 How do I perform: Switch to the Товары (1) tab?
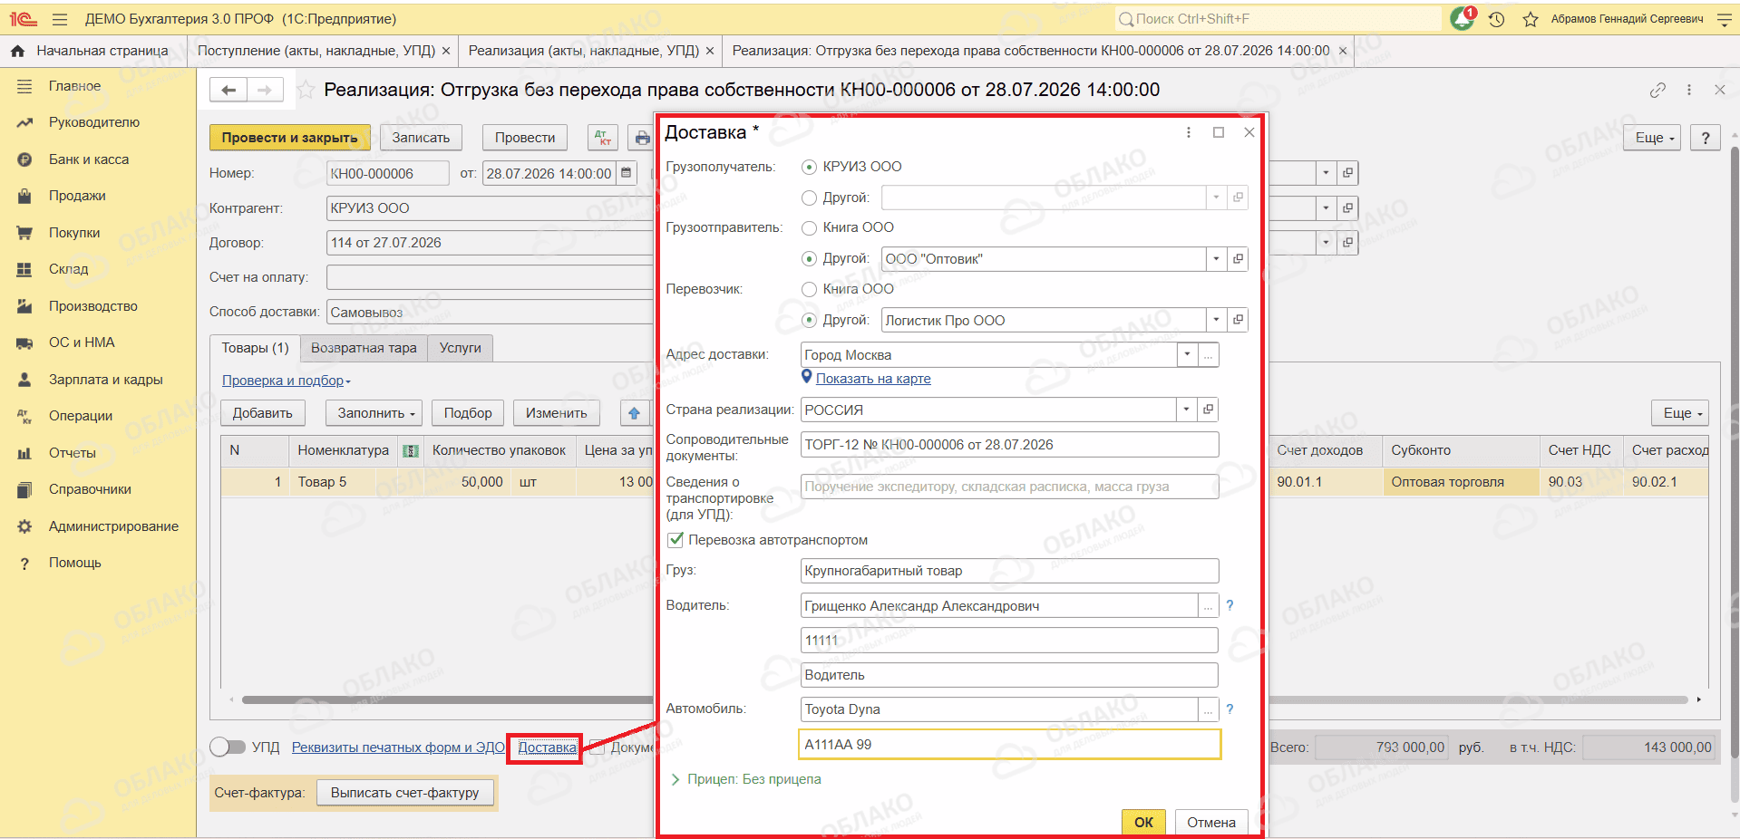(x=255, y=348)
